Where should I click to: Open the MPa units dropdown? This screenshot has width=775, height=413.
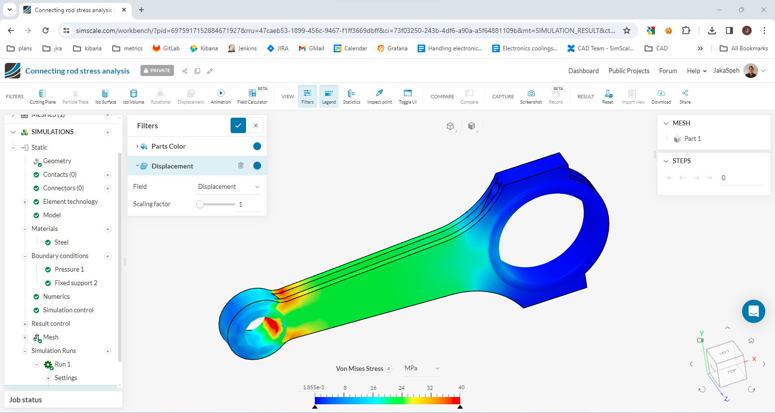pos(422,368)
